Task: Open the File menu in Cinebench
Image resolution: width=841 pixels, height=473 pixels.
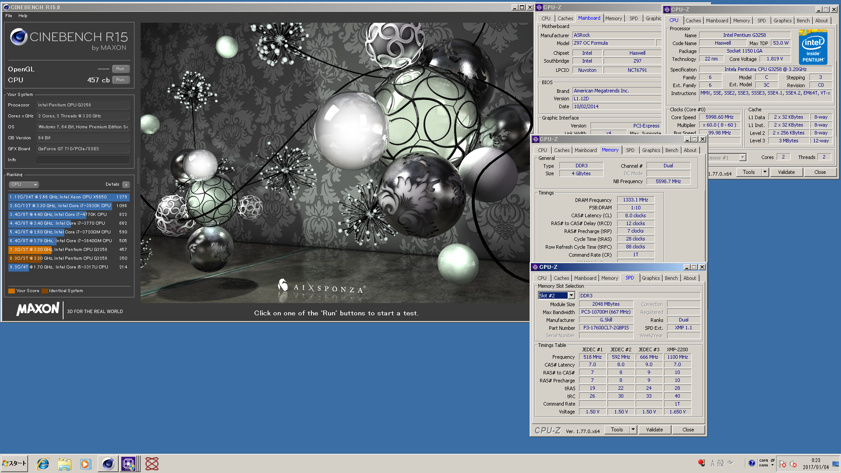Action: (x=9, y=16)
